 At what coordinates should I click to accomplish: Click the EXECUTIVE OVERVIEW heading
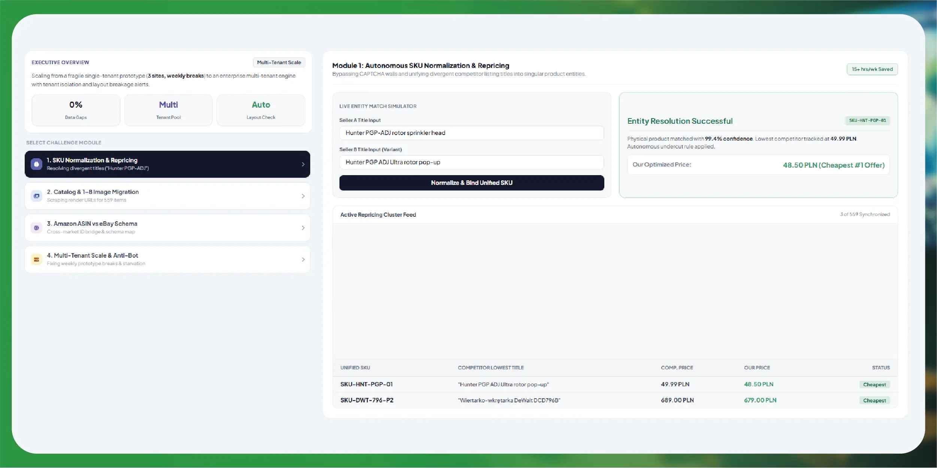(60, 62)
